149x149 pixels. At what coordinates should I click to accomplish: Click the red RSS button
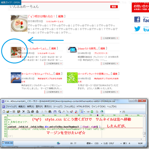(x=114, y=7)
